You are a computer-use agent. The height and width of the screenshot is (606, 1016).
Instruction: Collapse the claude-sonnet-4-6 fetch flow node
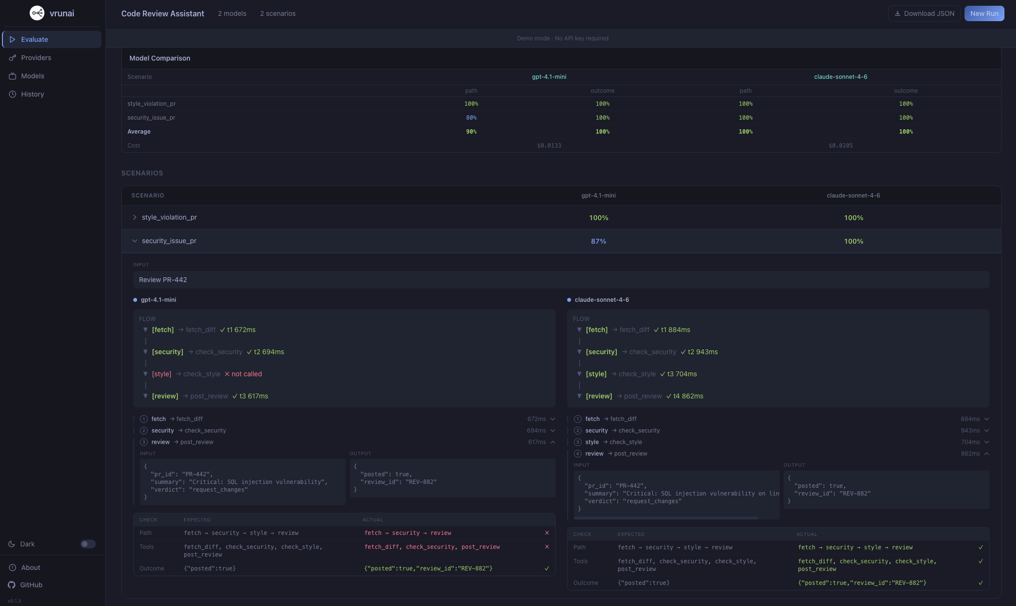point(579,330)
